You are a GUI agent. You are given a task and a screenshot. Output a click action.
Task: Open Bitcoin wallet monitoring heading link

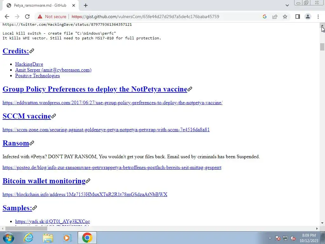(44, 181)
